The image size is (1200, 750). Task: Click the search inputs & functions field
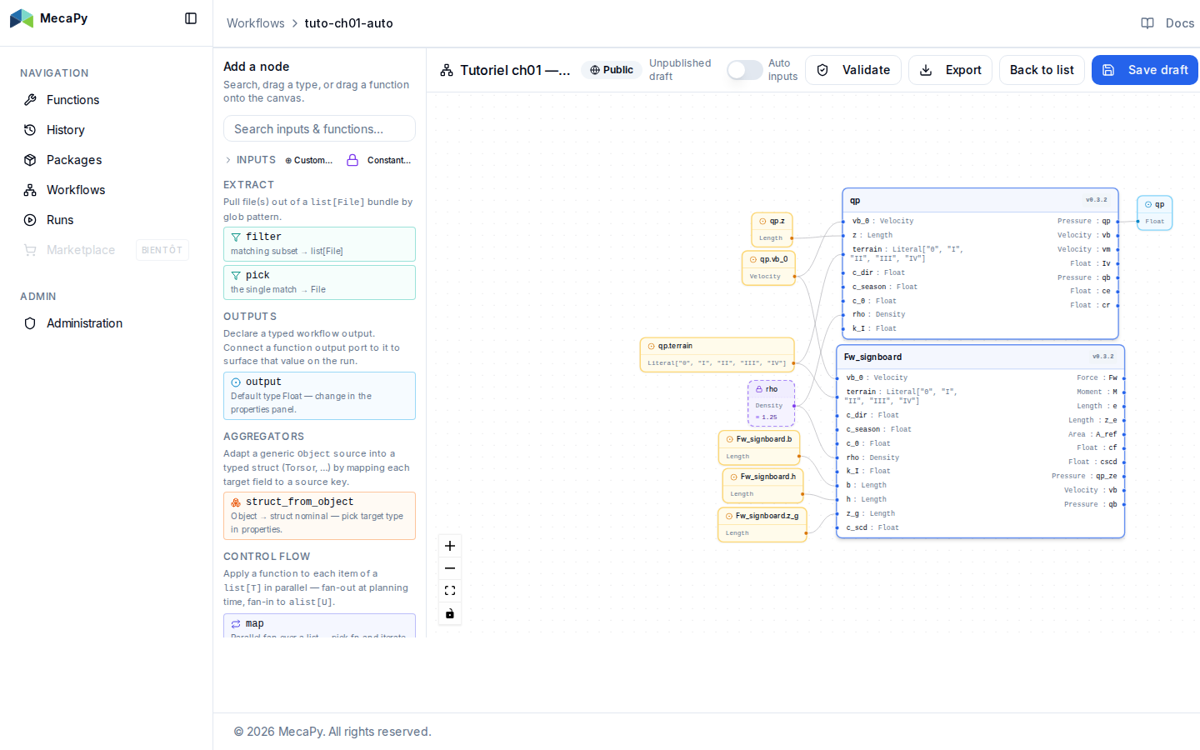point(319,128)
